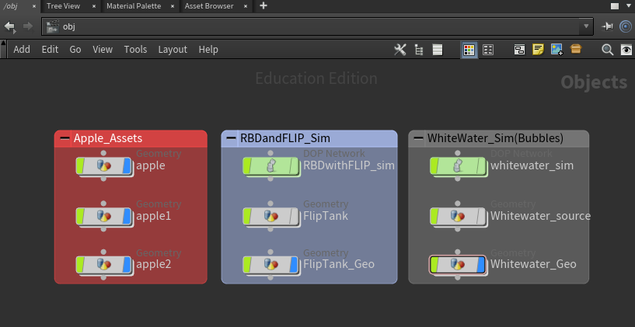Collapse the Apple_Assets network box
Image resolution: width=635 pixels, height=327 pixels.
click(65, 138)
